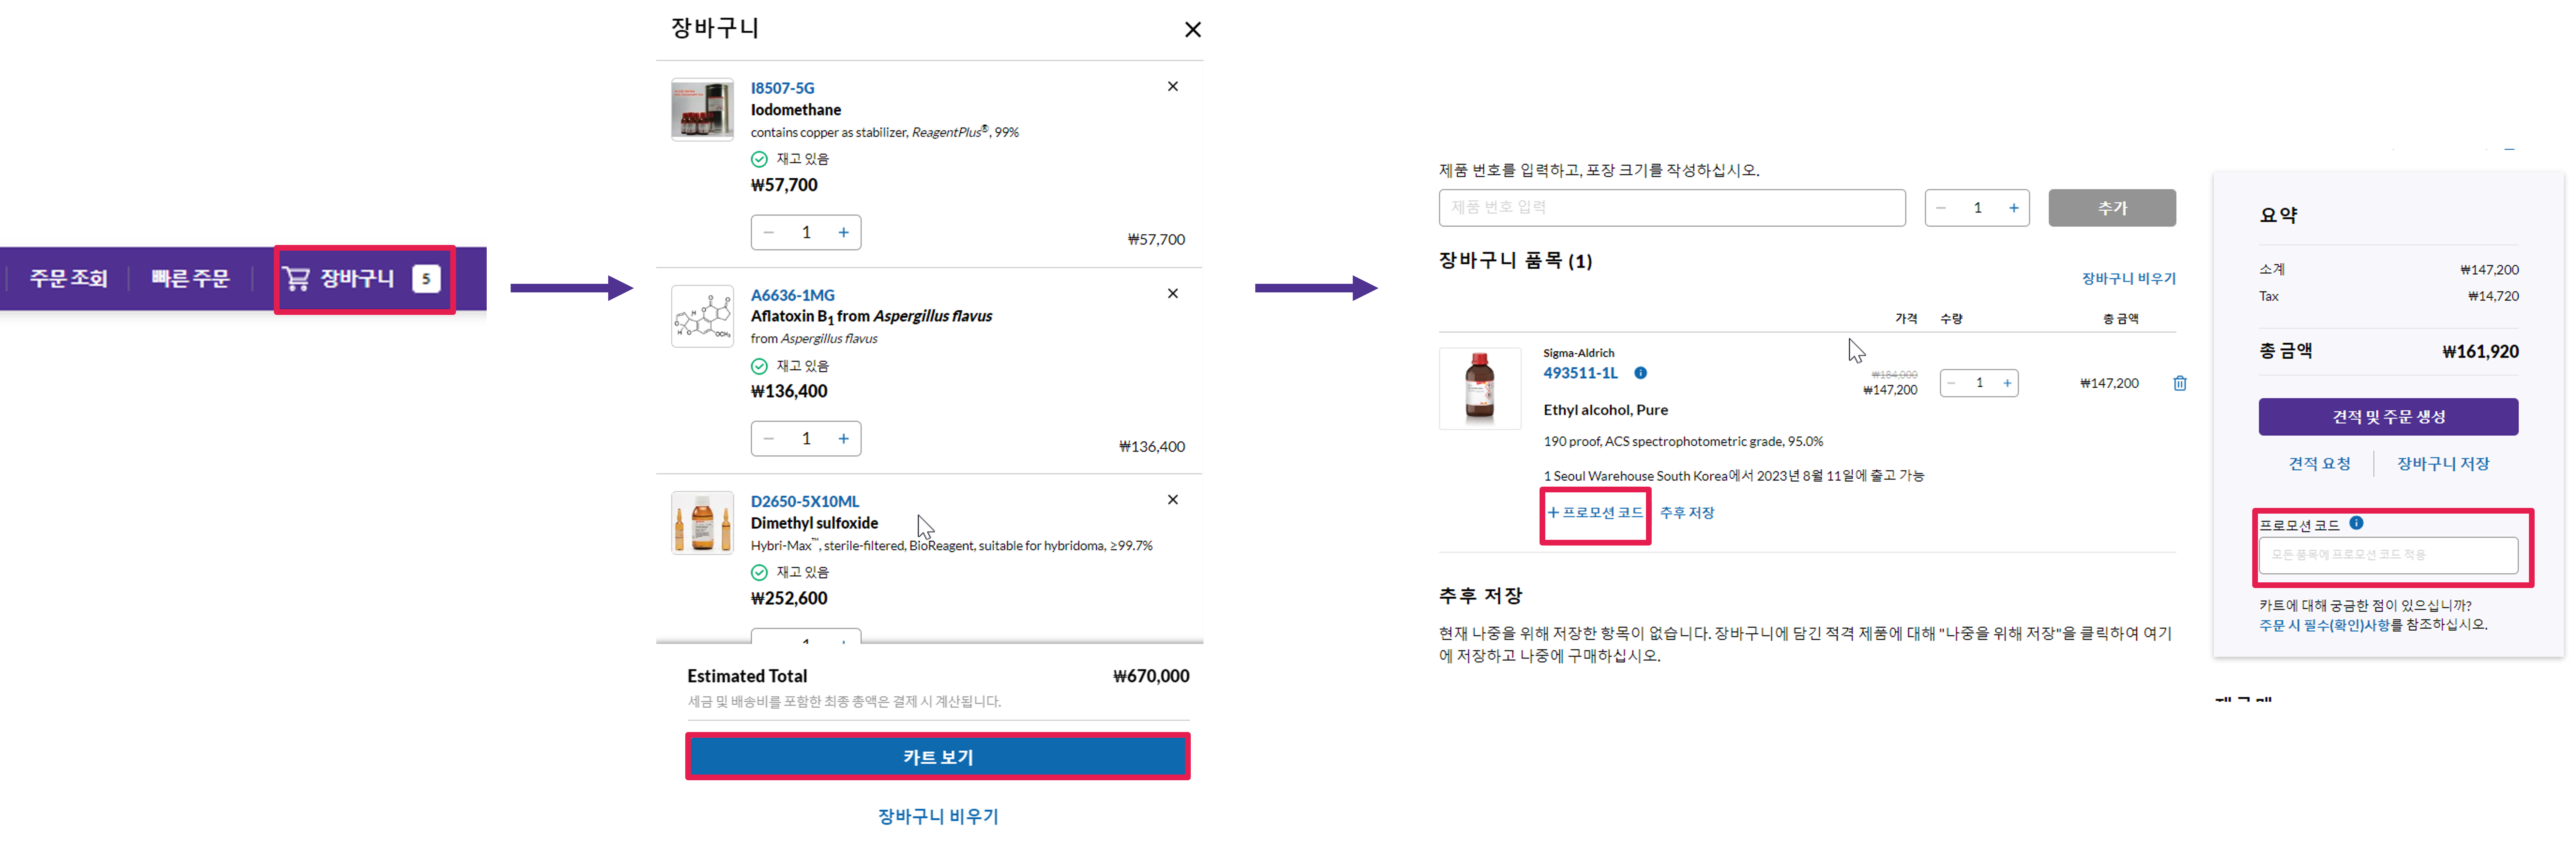Decrease quick-add quantity with the minus
2576x851 pixels.
tap(1941, 208)
